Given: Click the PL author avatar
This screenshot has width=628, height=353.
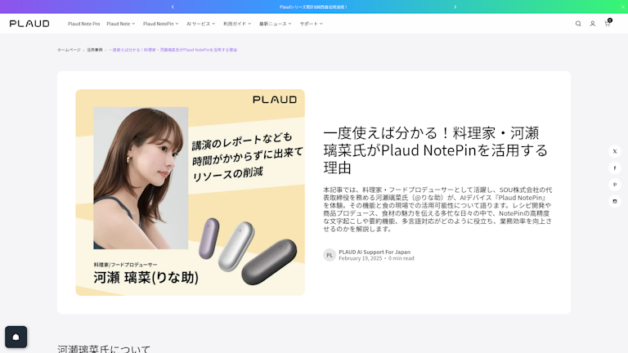Looking at the screenshot, I should 330,255.
